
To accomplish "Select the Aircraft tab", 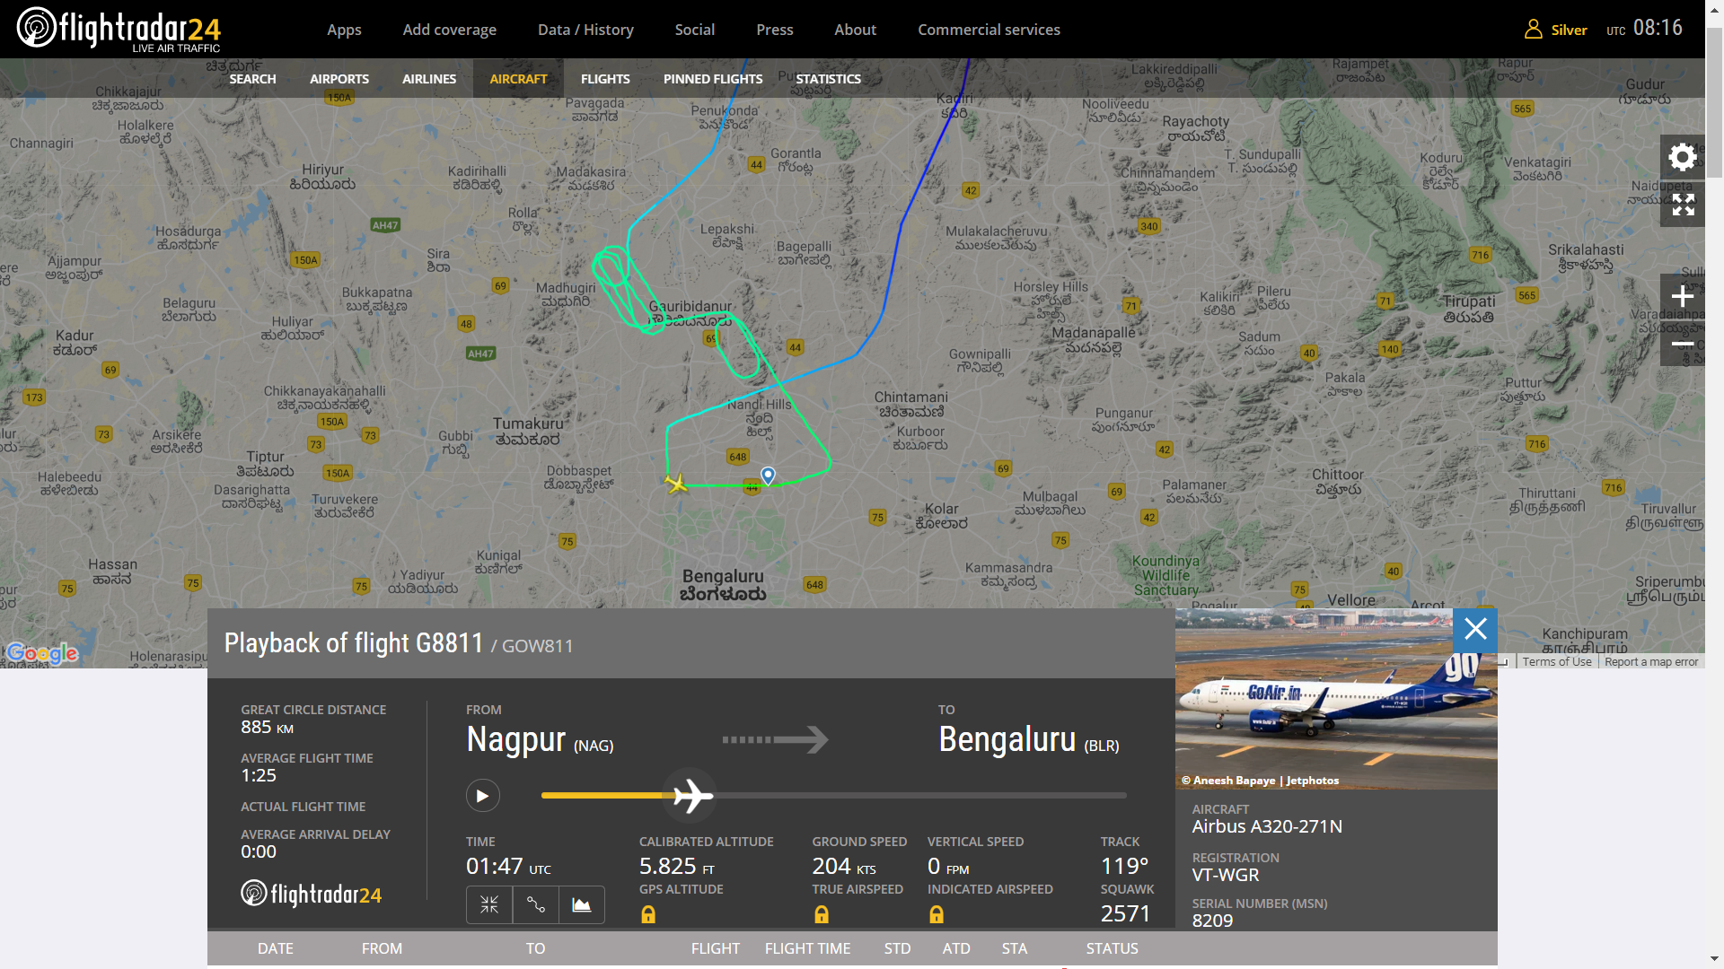I will pos(518,79).
